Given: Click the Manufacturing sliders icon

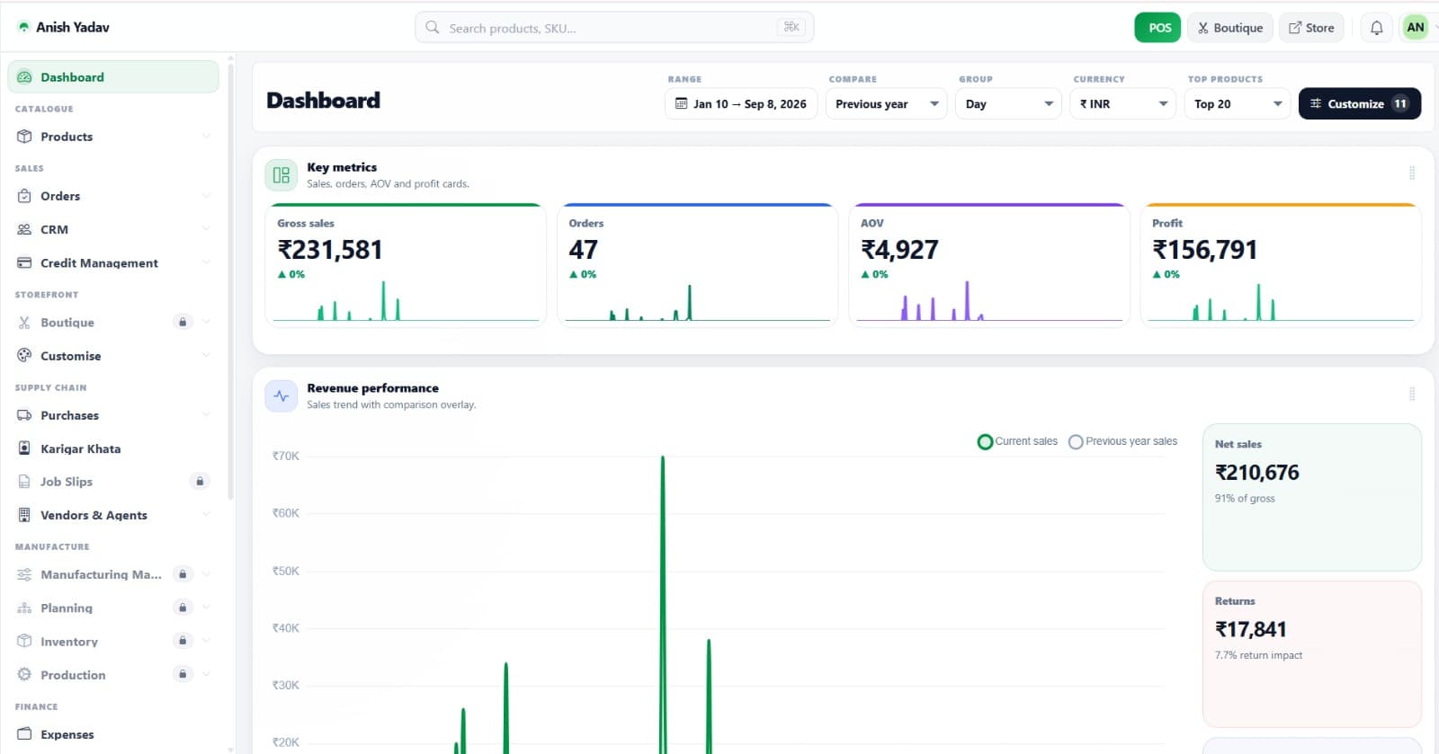Looking at the screenshot, I should pyautogui.click(x=24, y=574).
